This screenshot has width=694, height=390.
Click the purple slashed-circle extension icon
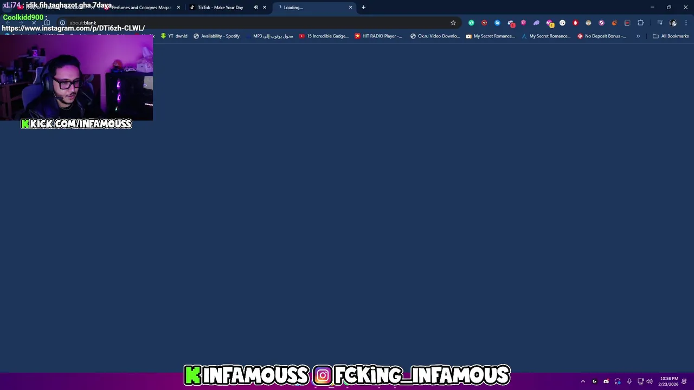(x=601, y=23)
